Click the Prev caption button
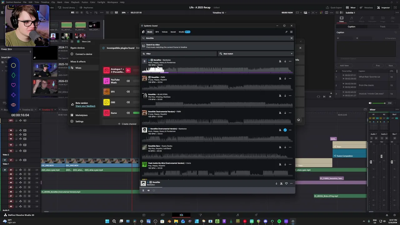This screenshot has width=400, height=225. pos(378,66)
